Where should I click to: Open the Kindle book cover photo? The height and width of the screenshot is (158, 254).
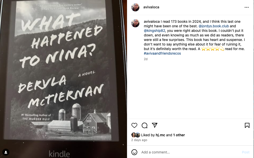(63, 79)
